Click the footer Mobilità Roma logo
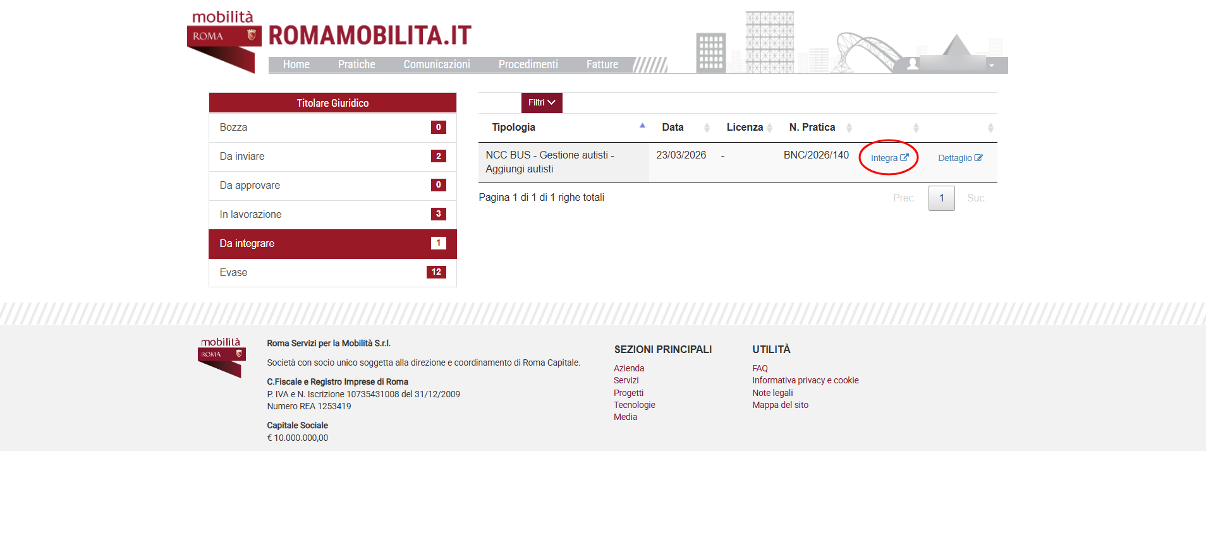 pyautogui.click(x=221, y=358)
